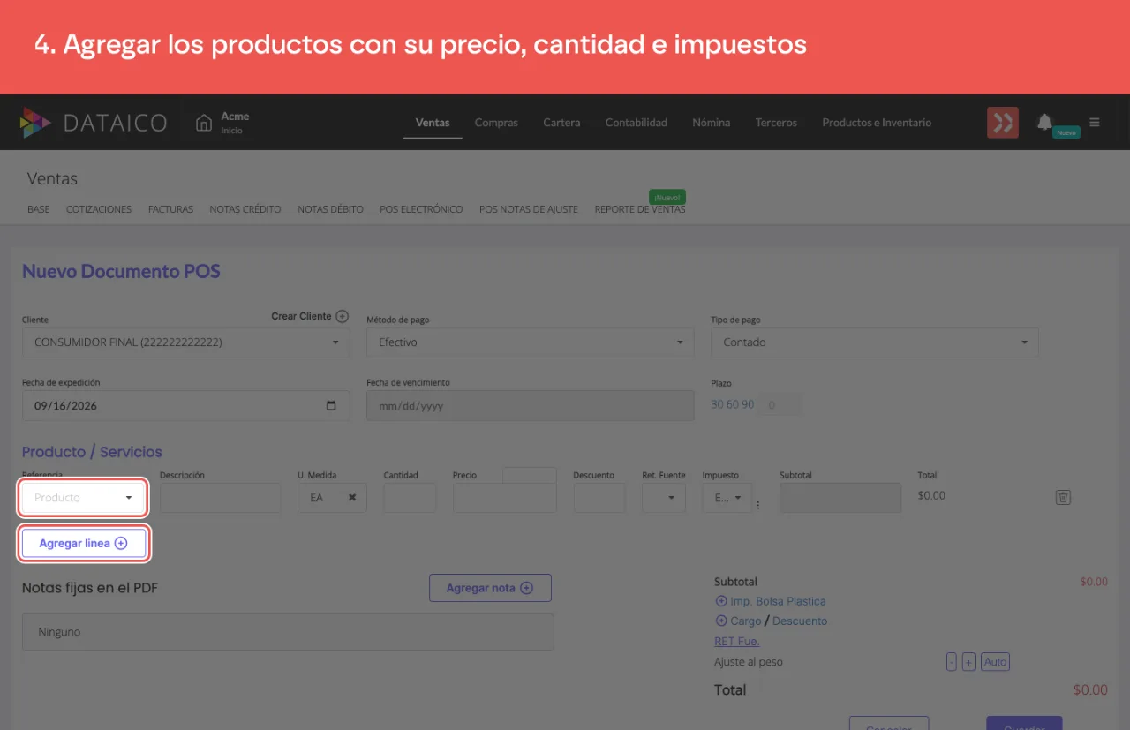Decrease the peso adjustment with minus button
This screenshot has height=730, width=1130.
click(951, 662)
